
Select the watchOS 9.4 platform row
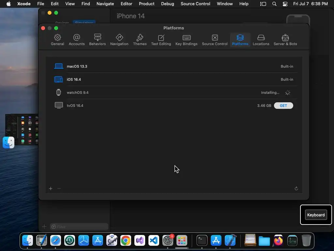click(x=174, y=92)
